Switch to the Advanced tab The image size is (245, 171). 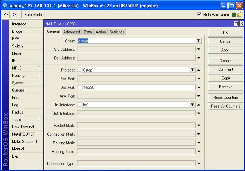coord(71,32)
